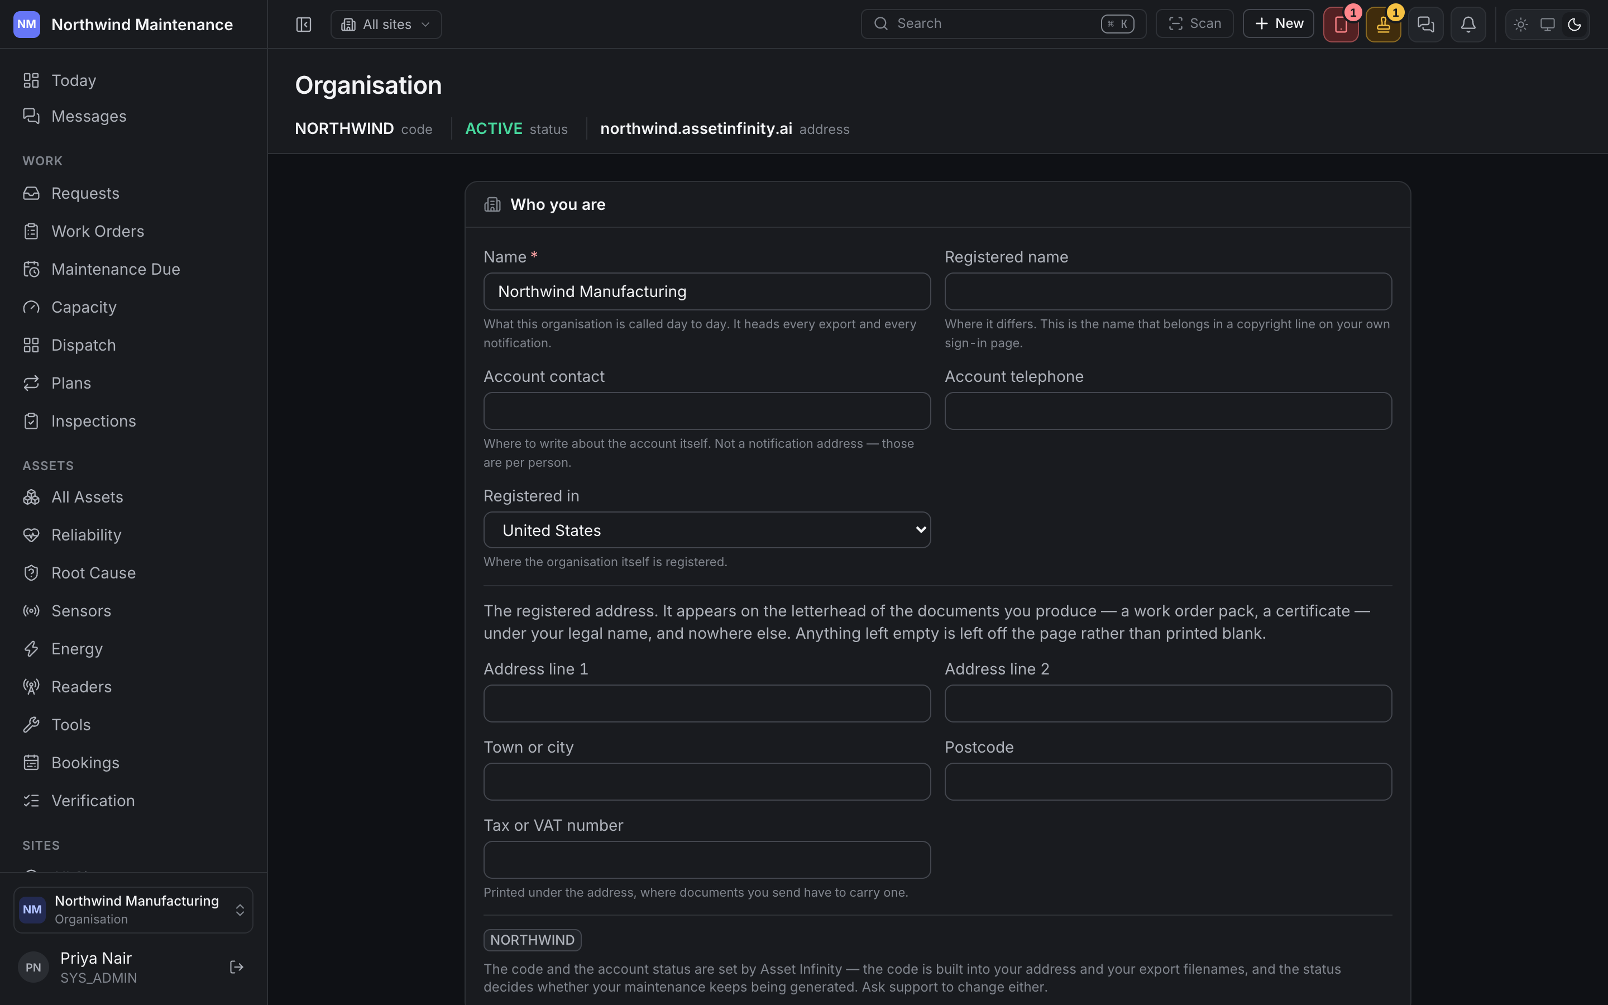Click the sign-out icon beside Priya Nair
Image resolution: width=1608 pixels, height=1005 pixels.
(x=237, y=967)
